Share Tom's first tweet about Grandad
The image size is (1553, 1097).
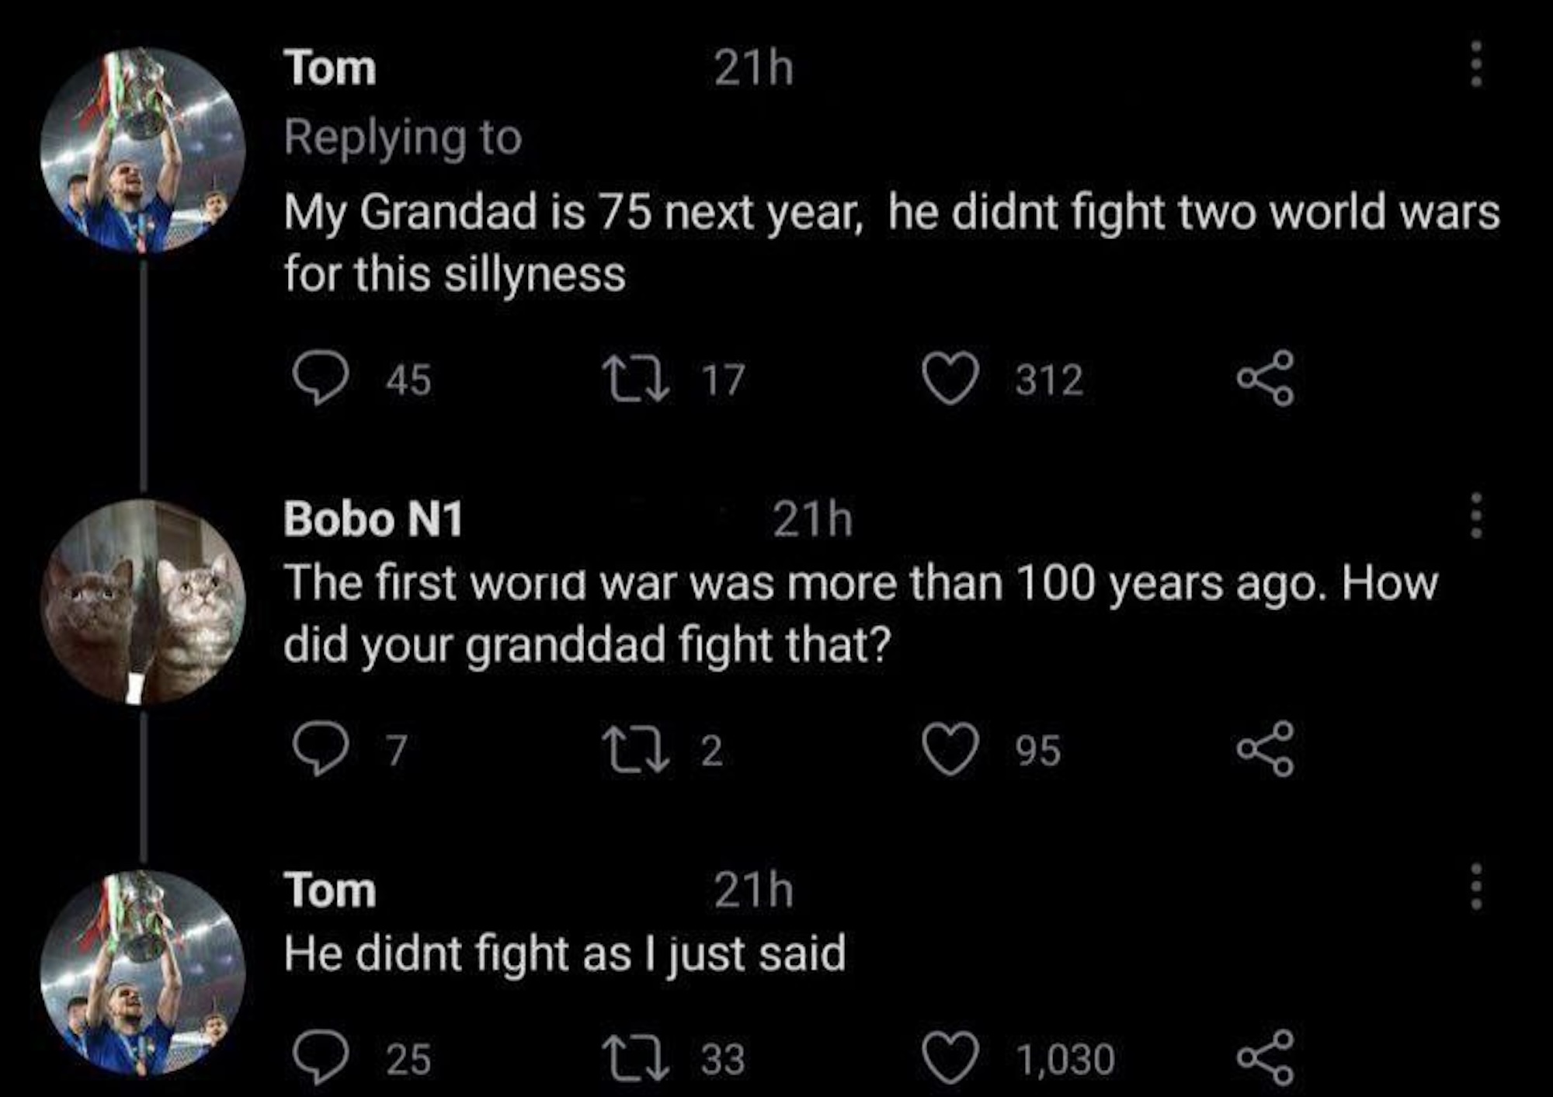coord(1266,378)
